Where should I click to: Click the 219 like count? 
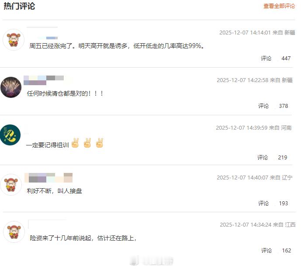pos(283,157)
